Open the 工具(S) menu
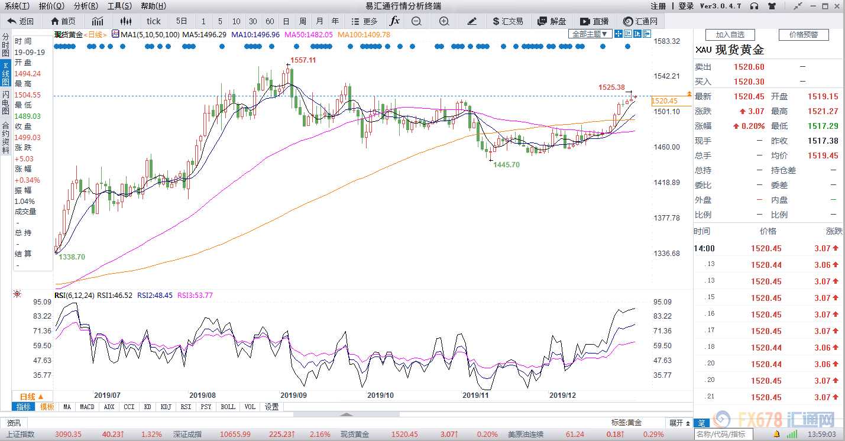 (x=119, y=6)
